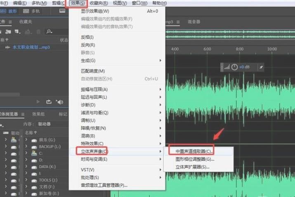Viewport: 295px width, 197px height.
Task: Click the import file icon in Files panel
Action: click(x=8, y=32)
